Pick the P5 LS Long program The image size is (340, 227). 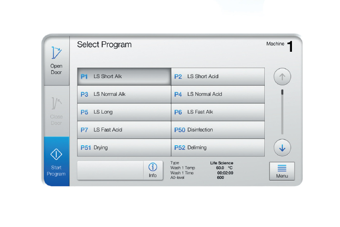tap(124, 112)
